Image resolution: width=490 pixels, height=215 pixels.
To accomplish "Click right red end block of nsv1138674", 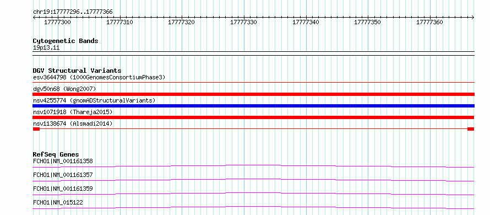I will tap(471, 129).
